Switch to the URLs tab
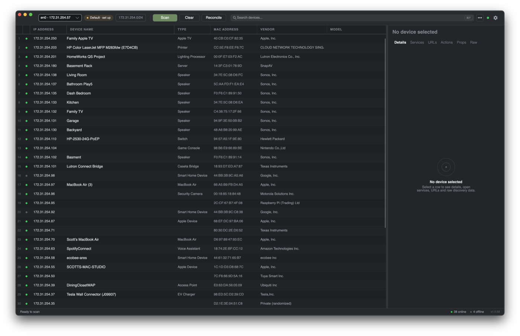 tap(432, 42)
